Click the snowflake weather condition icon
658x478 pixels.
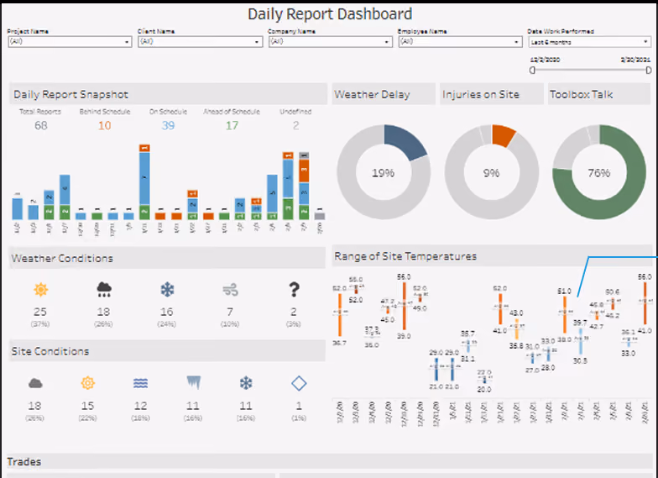point(167,289)
